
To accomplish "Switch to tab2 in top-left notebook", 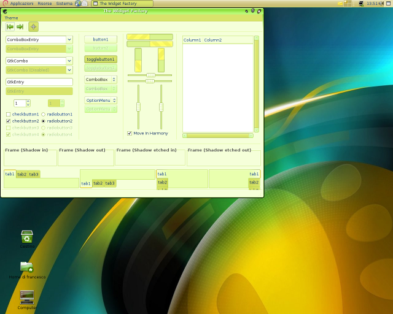I will [22, 174].
